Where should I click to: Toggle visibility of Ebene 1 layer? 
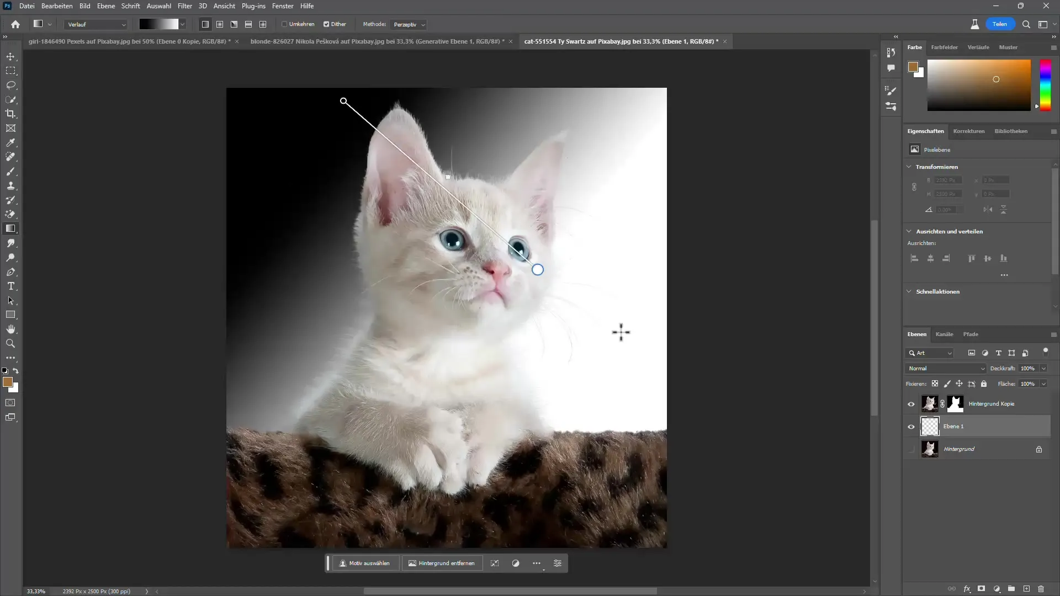pyautogui.click(x=911, y=427)
